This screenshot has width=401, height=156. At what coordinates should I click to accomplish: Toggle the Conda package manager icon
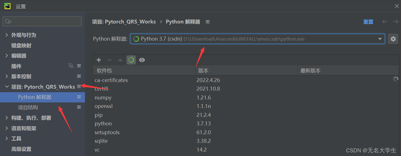131,60
